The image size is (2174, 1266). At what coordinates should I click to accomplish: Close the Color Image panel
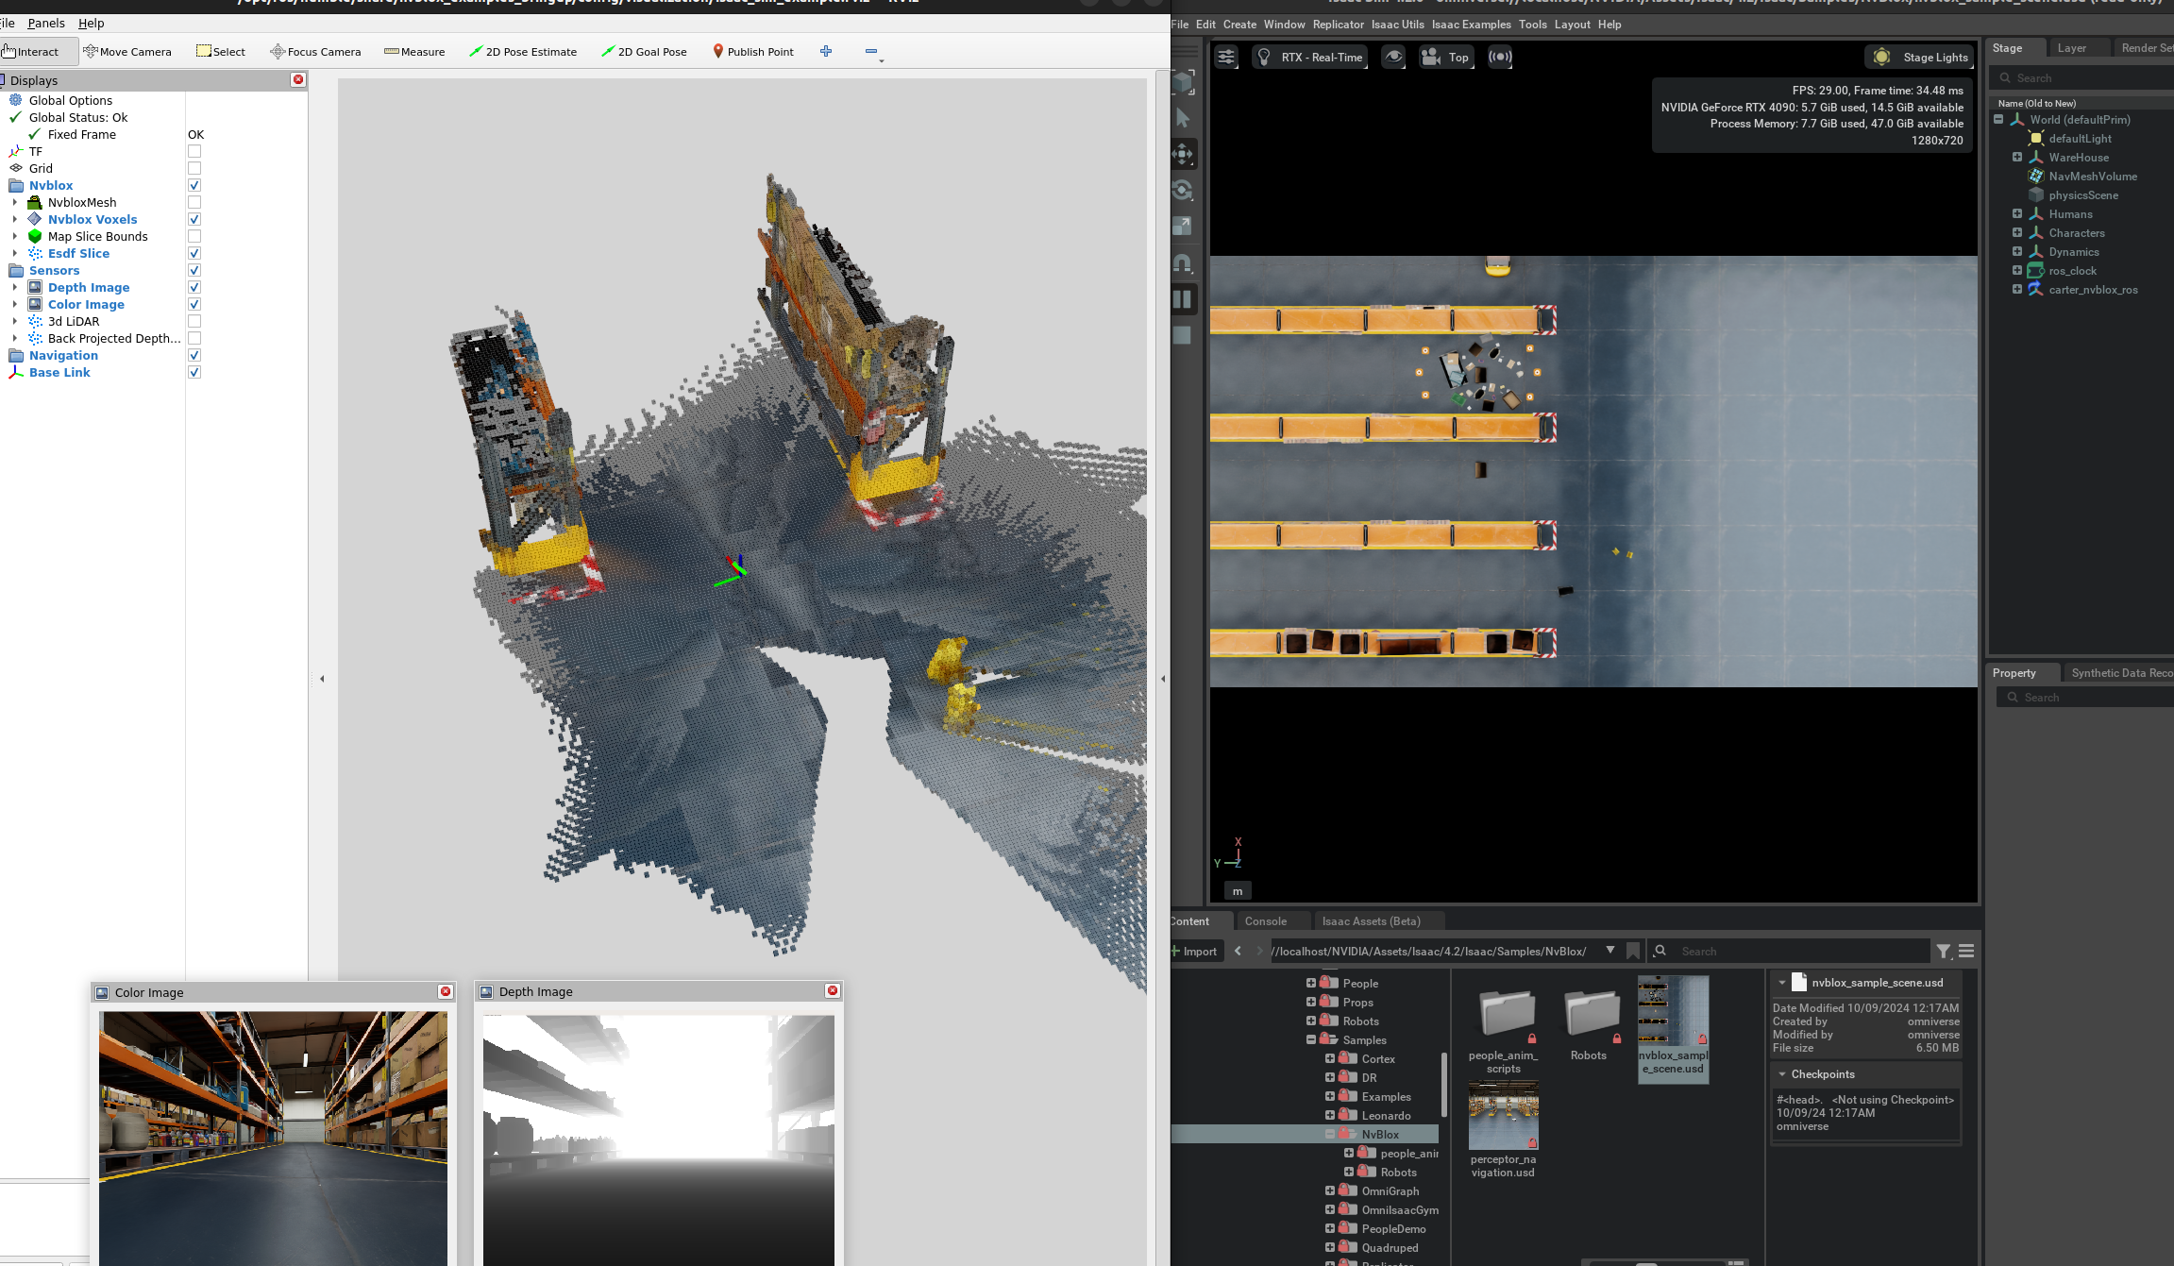coord(446,991)
